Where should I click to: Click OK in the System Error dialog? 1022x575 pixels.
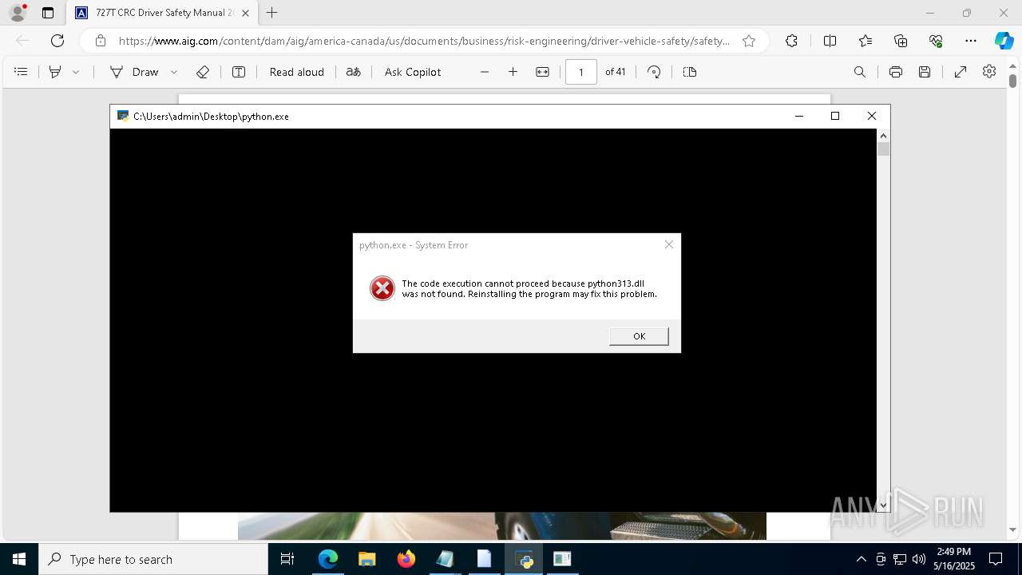click(639, 336)
